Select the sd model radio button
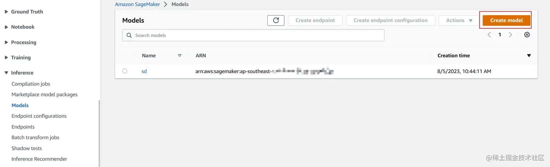The height and width of the screenshot is (167, 550). point(125,71)
